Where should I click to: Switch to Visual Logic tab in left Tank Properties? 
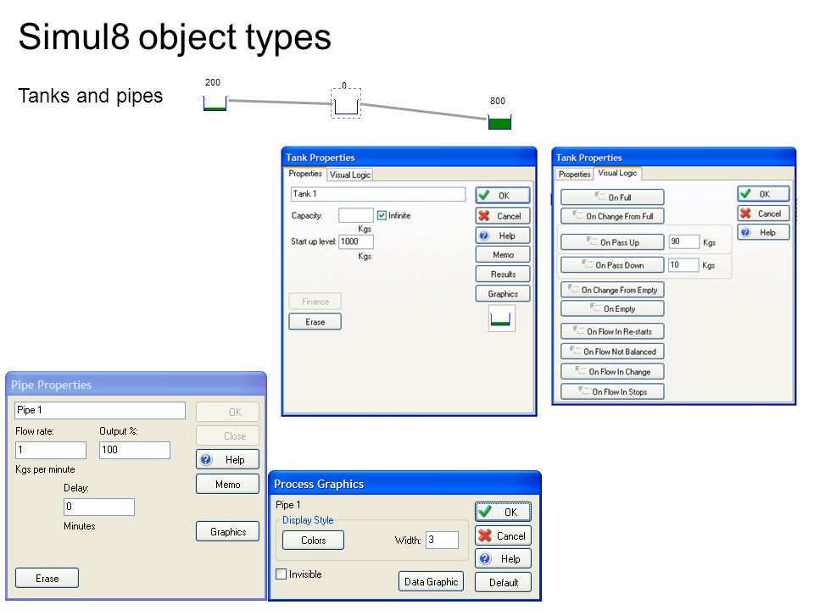(350, 175)
